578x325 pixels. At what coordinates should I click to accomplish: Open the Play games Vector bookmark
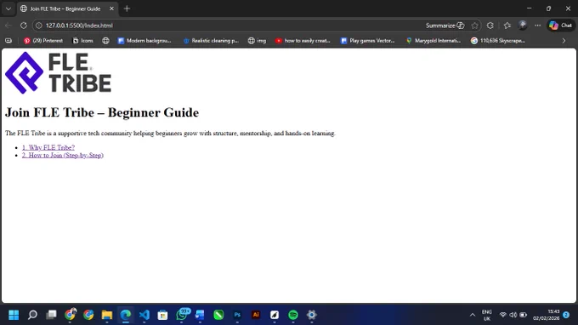(367, 41)
